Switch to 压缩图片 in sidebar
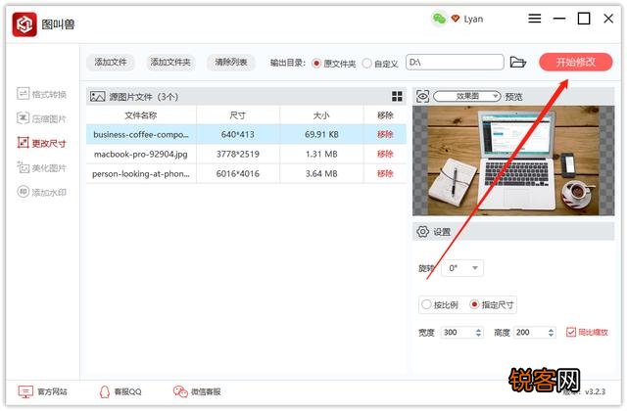This screenshot has width=627, height=411. (41, 118)
